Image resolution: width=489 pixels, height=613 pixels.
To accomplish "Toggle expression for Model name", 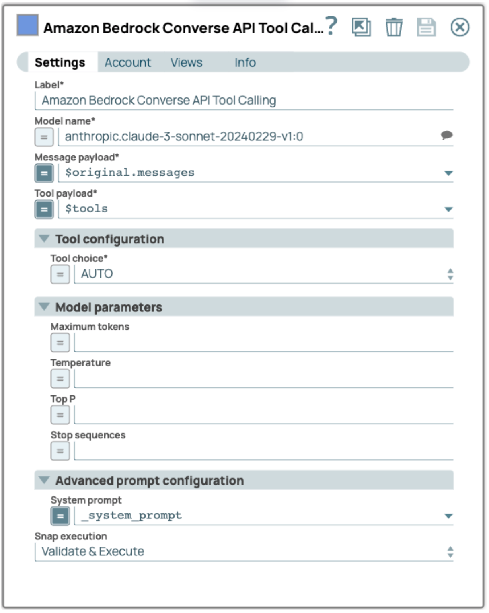I will pyautogui.click(x=44, y=137).
